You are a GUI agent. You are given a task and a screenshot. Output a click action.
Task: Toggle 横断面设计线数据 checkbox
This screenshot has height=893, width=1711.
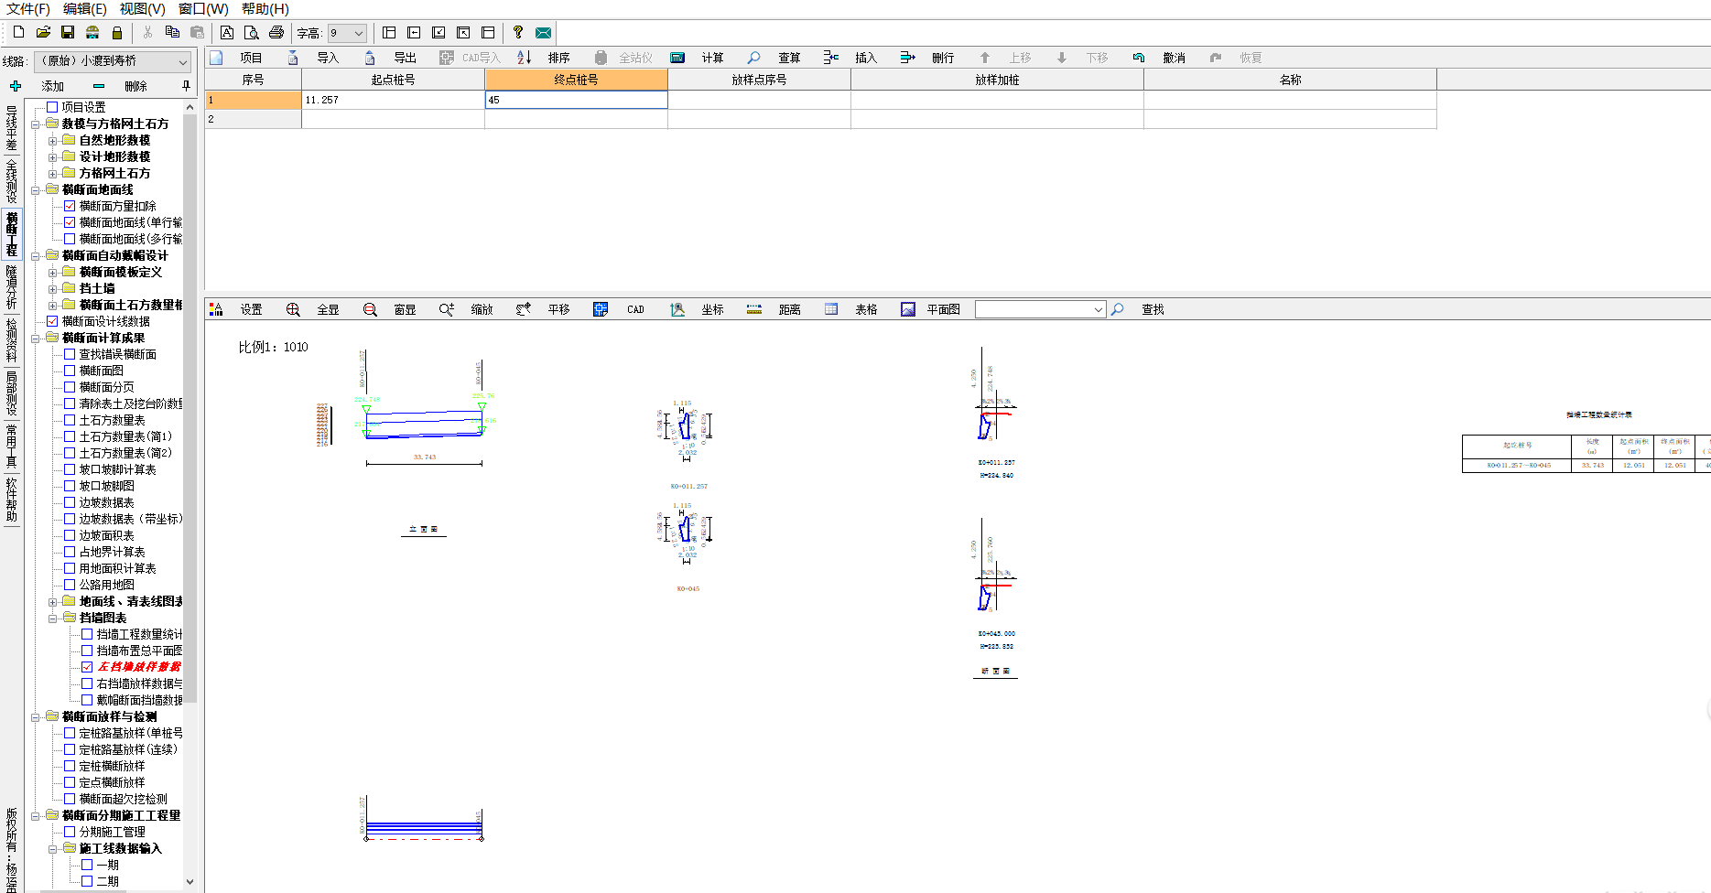pyautogui.click(x=52, y=321)
